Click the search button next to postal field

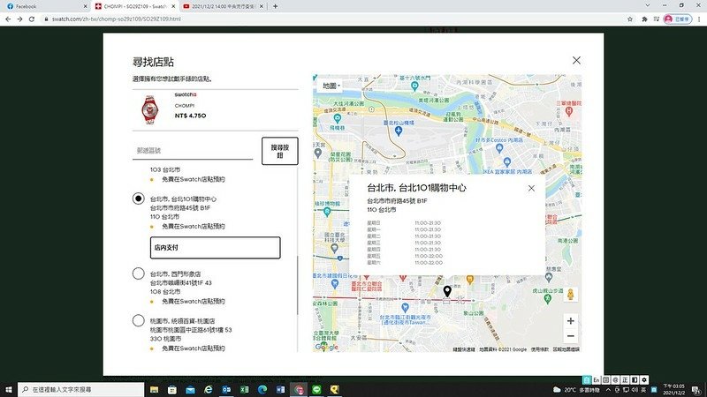pyautogui.click(x=279, y=151)
